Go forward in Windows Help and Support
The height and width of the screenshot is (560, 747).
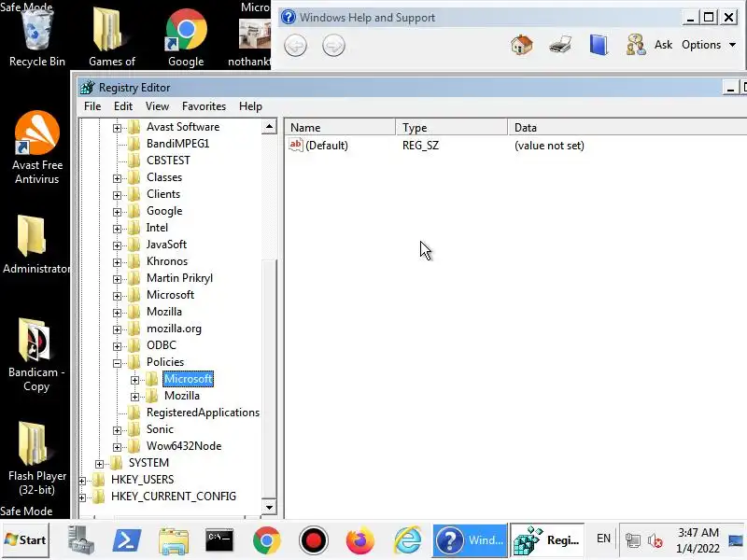[x=333, y=46]
